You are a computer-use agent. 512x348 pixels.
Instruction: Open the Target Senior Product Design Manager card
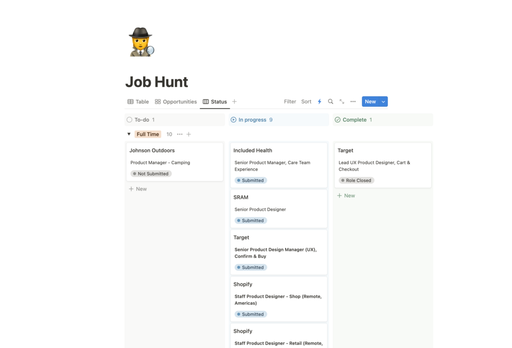[279, 252]
